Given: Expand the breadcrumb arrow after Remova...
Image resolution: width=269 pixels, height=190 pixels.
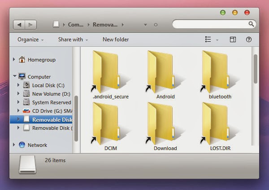Looking at the screenshot, I should click(123, 25).
